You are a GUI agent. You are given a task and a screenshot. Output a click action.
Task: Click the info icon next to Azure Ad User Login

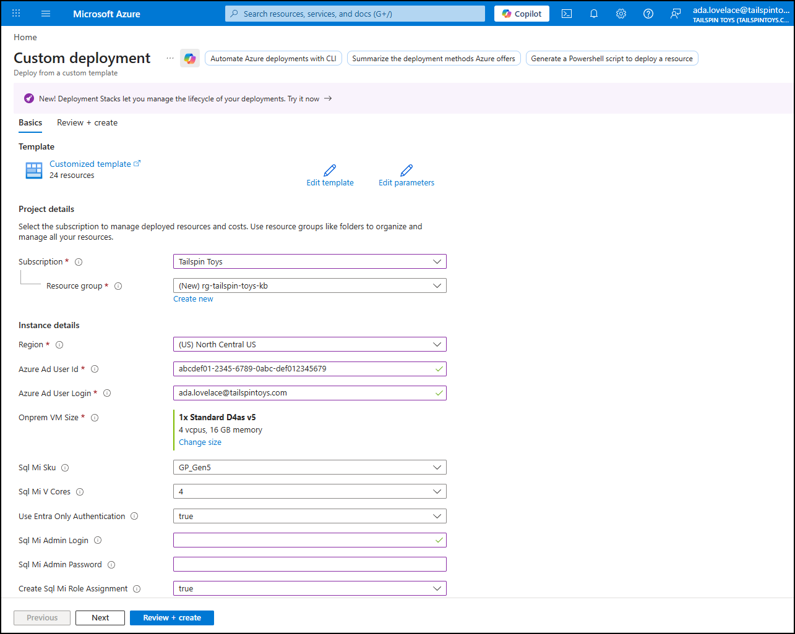click(107, 393)
